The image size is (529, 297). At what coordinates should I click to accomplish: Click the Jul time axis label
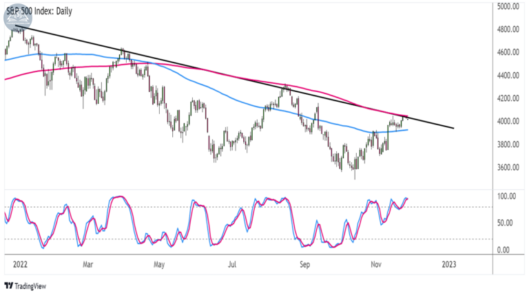click(x=231, y=264)
